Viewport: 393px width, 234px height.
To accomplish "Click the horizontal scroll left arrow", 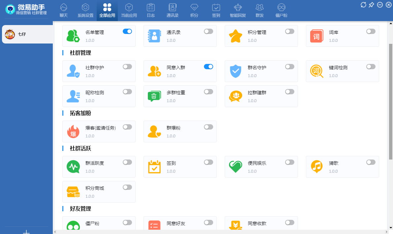I will pos(55,232).
